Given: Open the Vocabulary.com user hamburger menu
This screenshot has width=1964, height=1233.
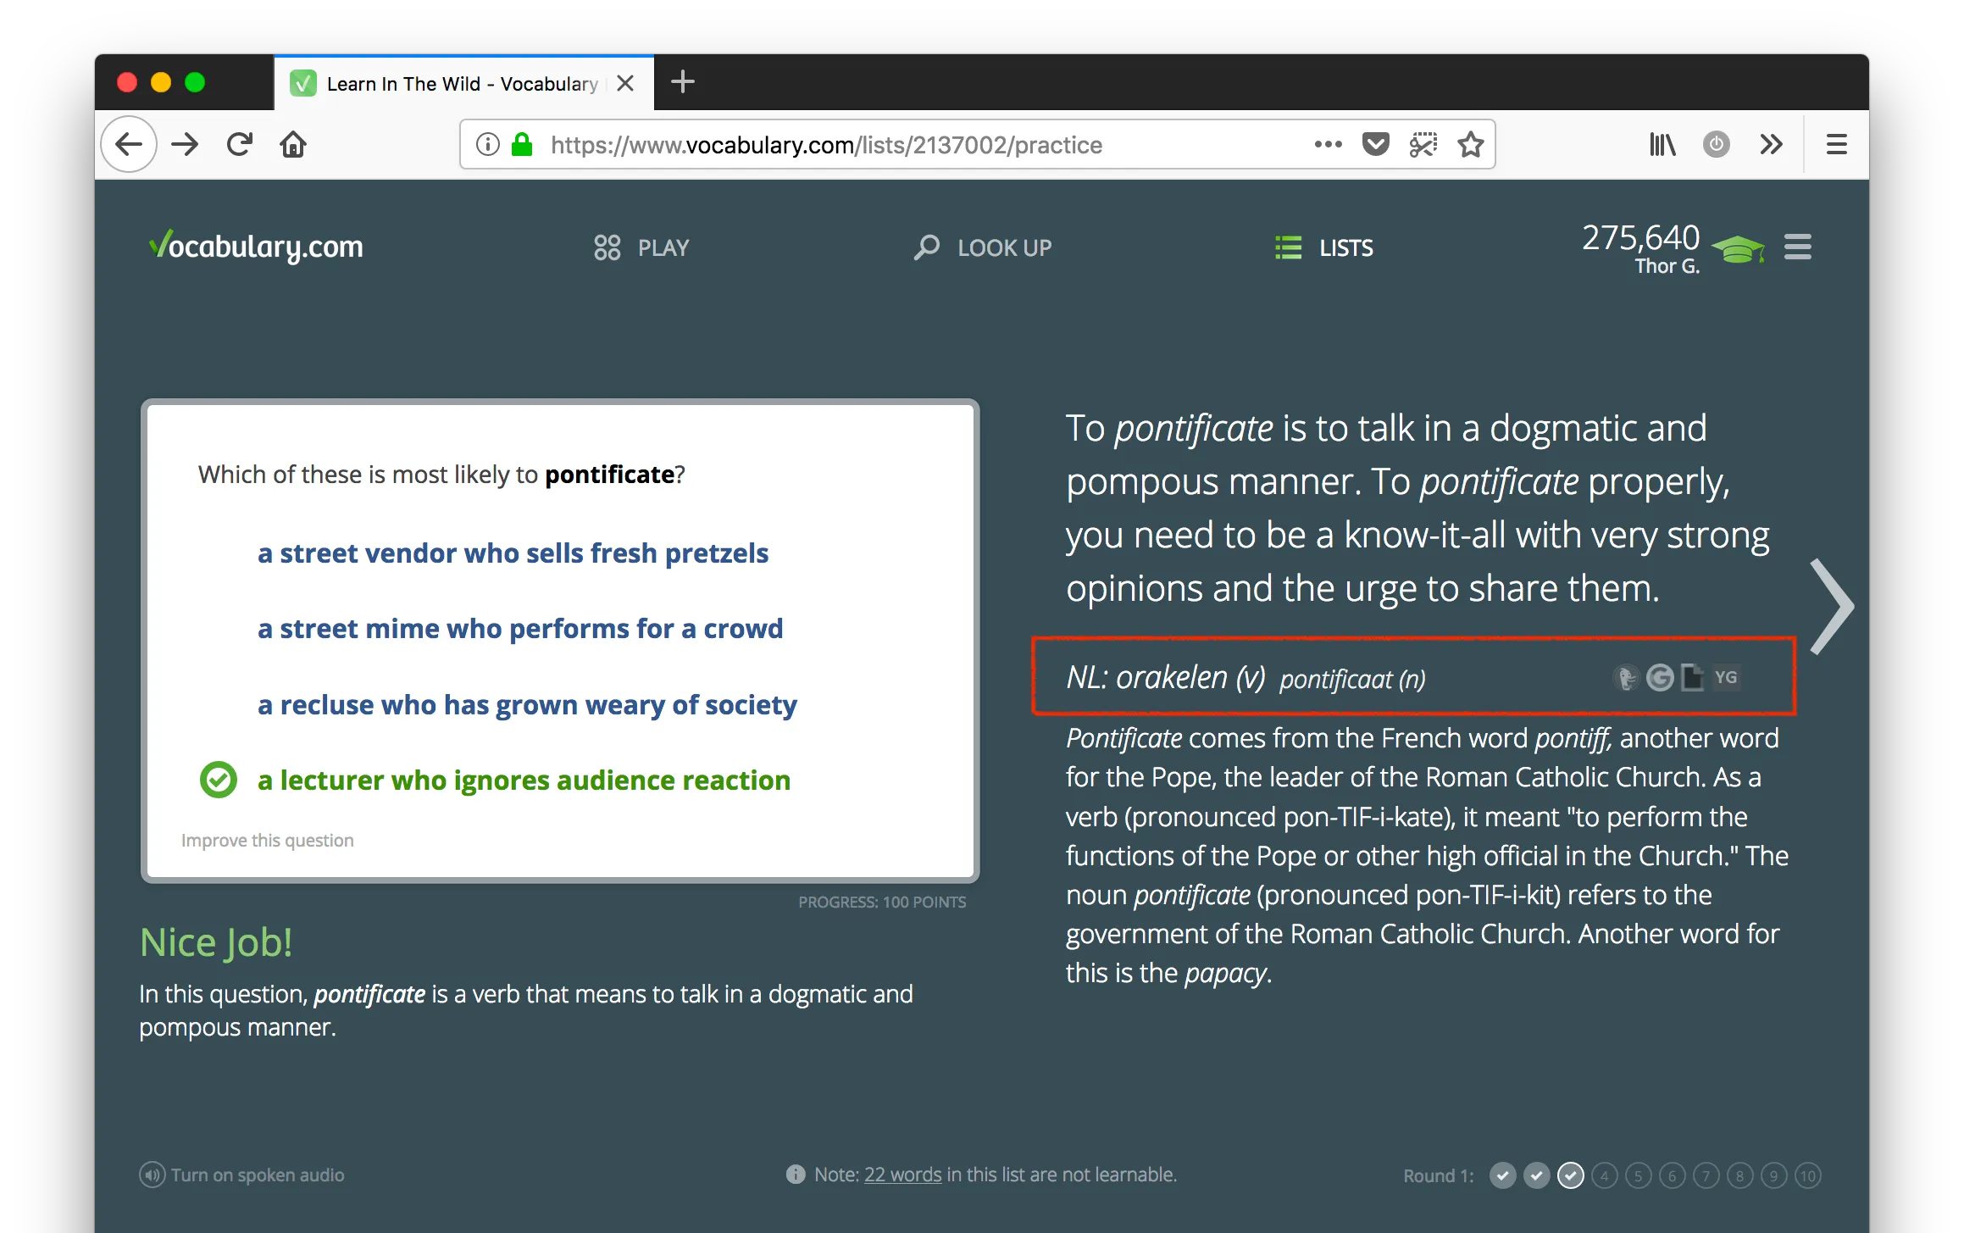Looking at the screenshot, I should [1798, 247].
